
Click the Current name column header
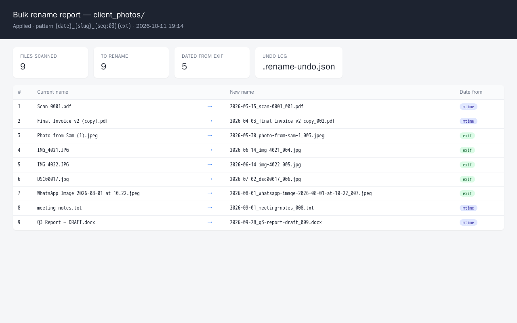coord(53,92)
